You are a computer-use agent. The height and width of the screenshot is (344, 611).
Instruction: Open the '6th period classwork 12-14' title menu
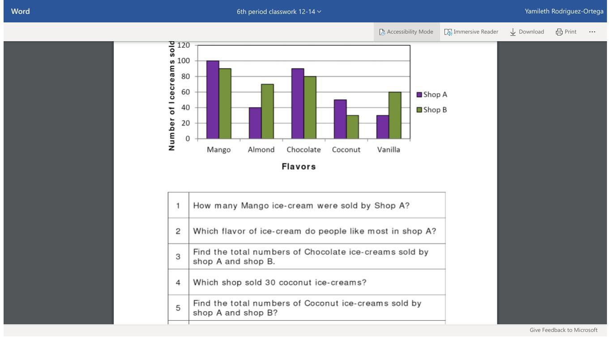279,12
